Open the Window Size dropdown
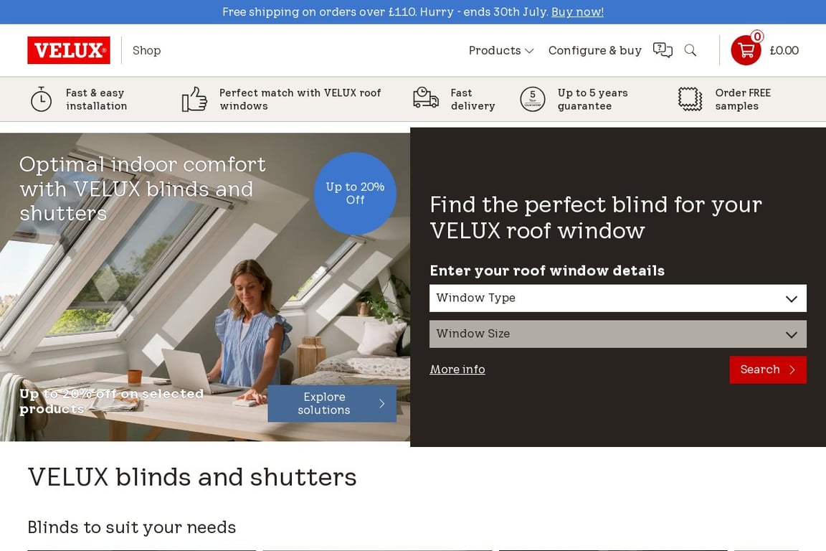Viewport: 826px width, 551px height. tap(617, 334)
